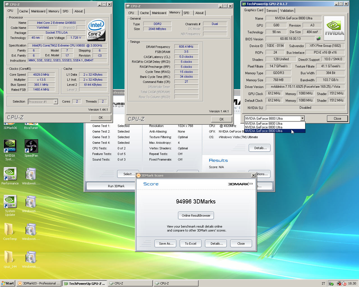Click the Rated FSB 1460.4 MHz value
The height and width of the screenshot is (287, 359).
pos(41,90)
